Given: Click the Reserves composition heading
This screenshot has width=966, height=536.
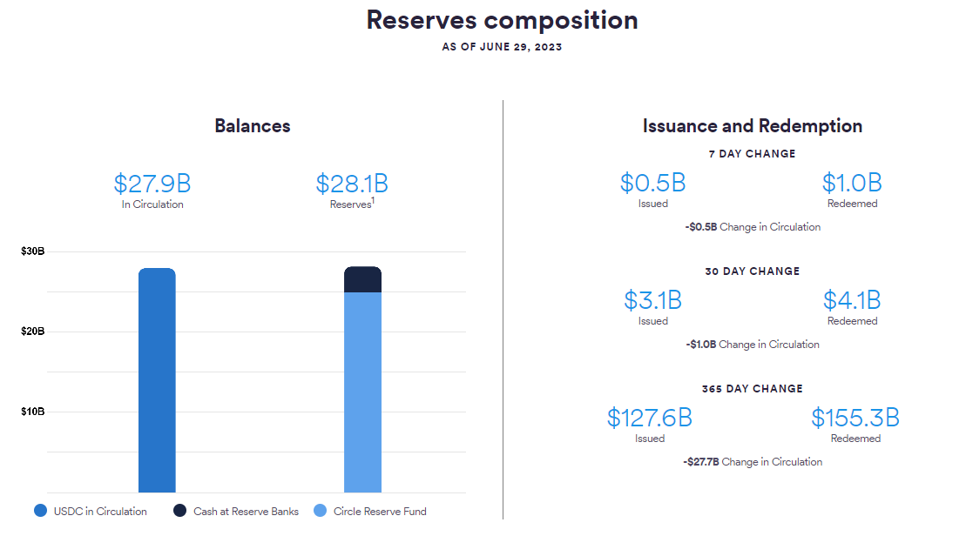Looking at the screenshot, I should pos(502,20).
